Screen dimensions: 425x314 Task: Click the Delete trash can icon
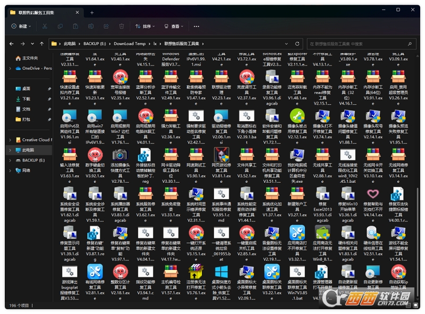coord(122,27)
